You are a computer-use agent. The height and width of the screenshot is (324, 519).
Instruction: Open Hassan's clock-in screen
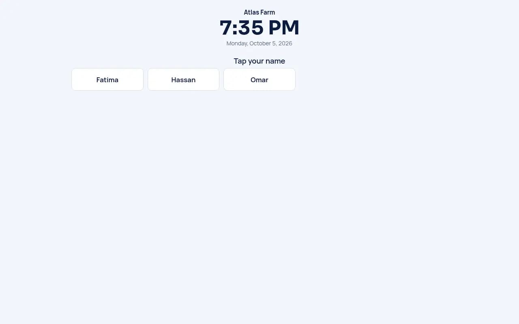183,79
